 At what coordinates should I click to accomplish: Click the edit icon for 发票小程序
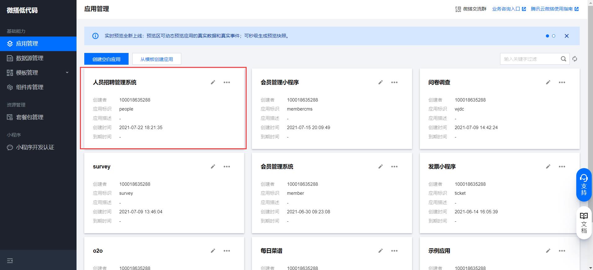(548, 167)
